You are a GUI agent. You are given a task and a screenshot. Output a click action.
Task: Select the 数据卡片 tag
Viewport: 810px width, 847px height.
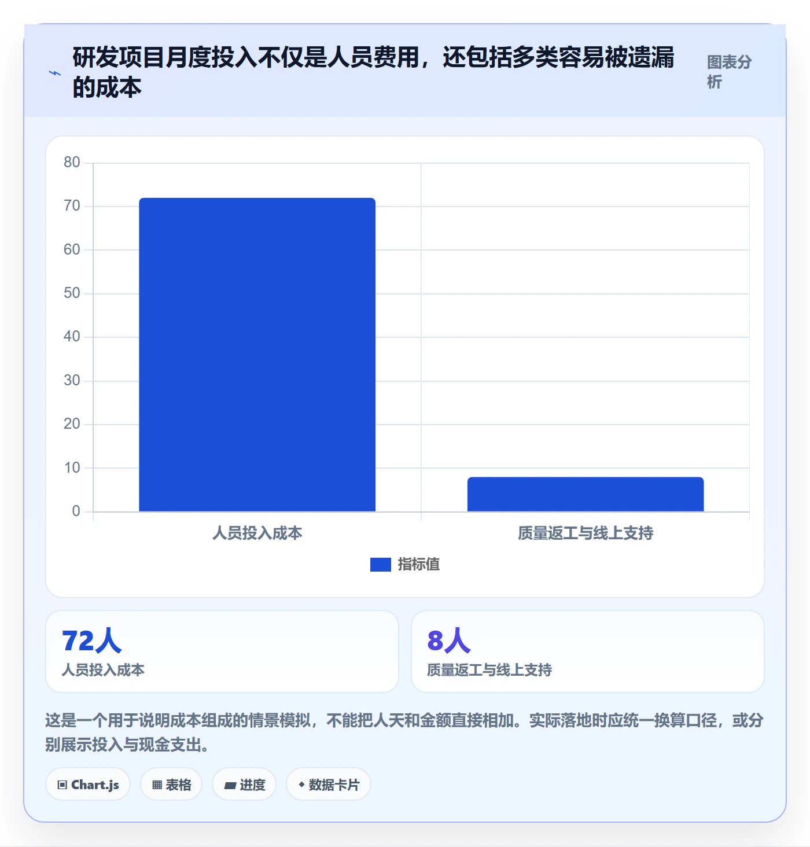[329, 785]
